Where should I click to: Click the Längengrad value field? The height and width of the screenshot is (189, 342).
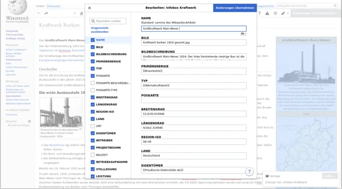coord(194,128)
